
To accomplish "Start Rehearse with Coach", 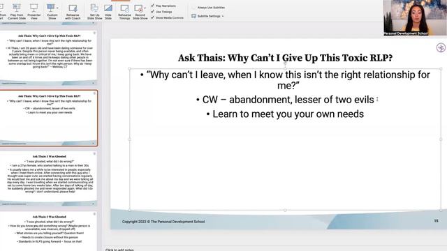I will pyautogui.click(x=73, y=12).
